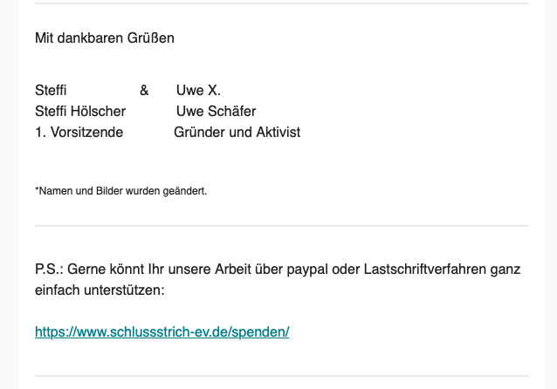Click the 'Uwe X.' signature text
The image size is (557, 389).
pyautogui.click(x=198, y=90)
